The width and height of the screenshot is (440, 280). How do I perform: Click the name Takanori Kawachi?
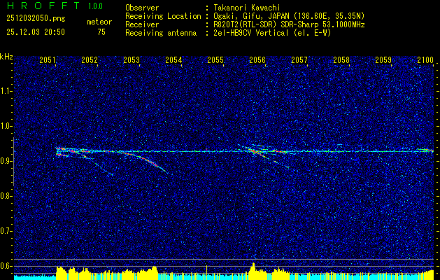(246, 8)
